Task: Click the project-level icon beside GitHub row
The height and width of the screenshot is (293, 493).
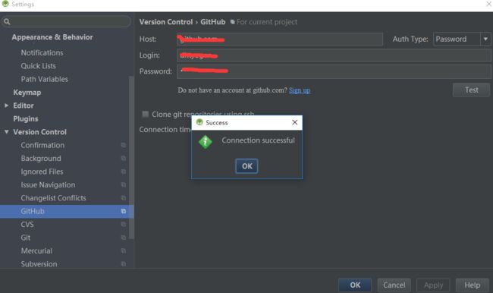Action: click(x=124, y=211)
